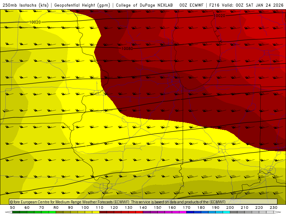Pick the darkest green swatch under 50
The image size is (286, 214).
[16, 212]
